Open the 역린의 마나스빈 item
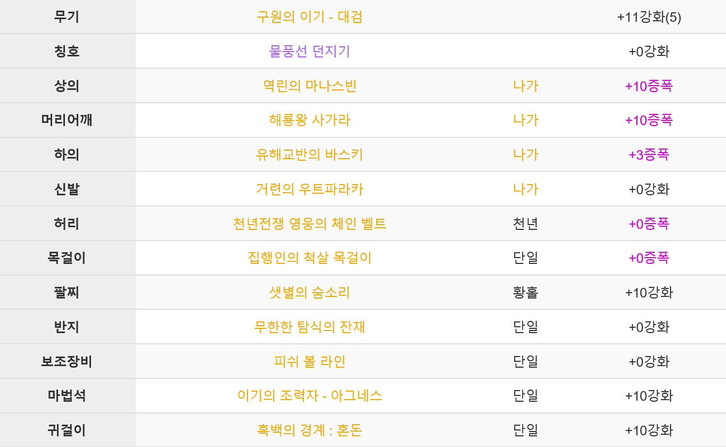Screen dimensions: 726x447 tap(310, 86)
